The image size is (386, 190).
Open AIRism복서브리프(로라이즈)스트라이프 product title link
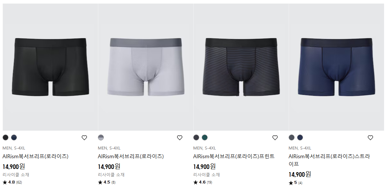(x=329, y=160)
